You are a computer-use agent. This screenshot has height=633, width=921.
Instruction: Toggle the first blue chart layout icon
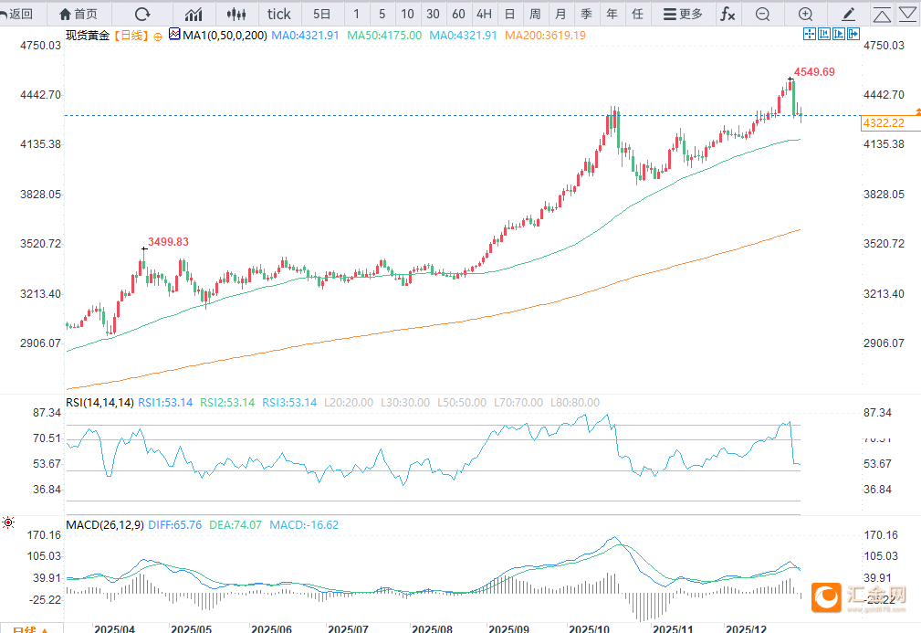(x=809, y=34)
